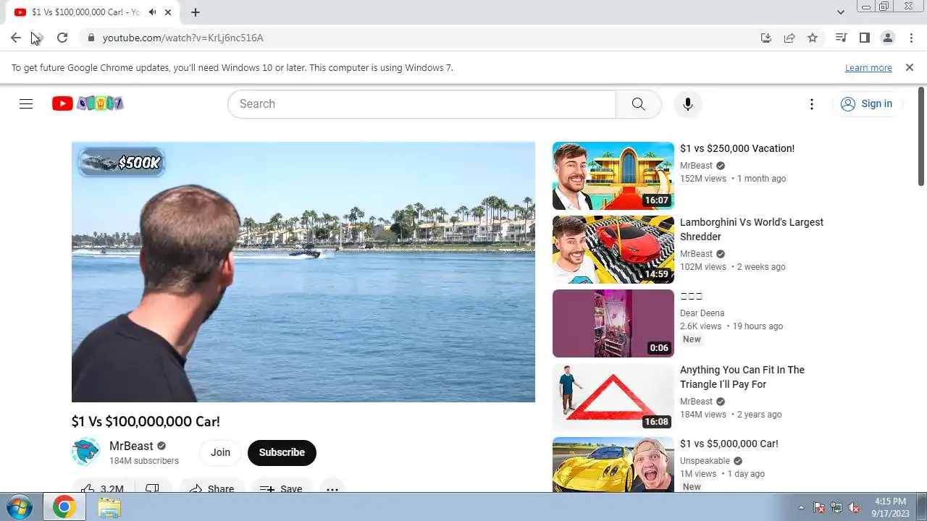This screenshot has width=927, height=521.
Task: Open the Windows Start menu
Action: coord(19,507)
